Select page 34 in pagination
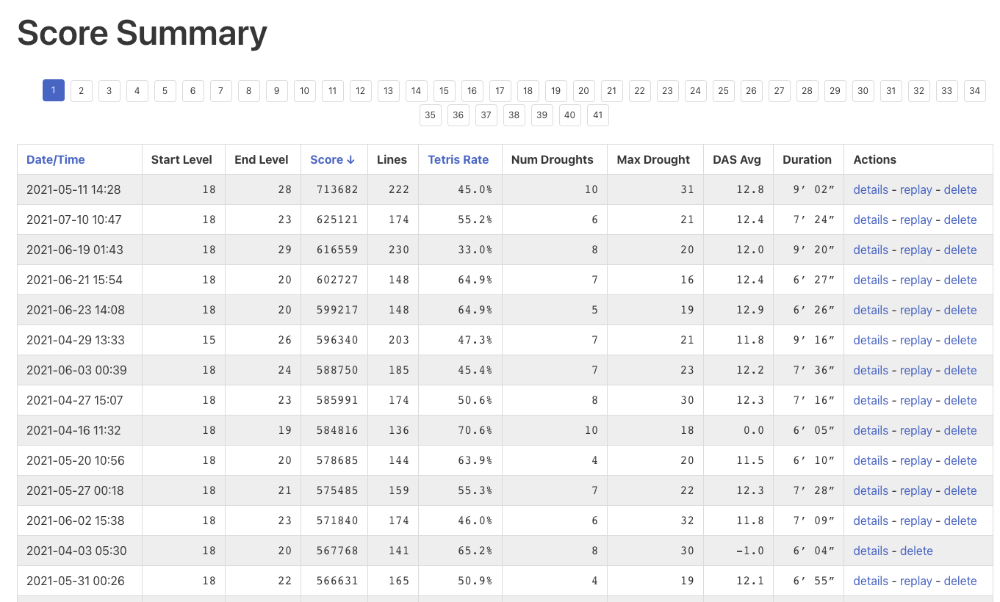 (974, 90)
